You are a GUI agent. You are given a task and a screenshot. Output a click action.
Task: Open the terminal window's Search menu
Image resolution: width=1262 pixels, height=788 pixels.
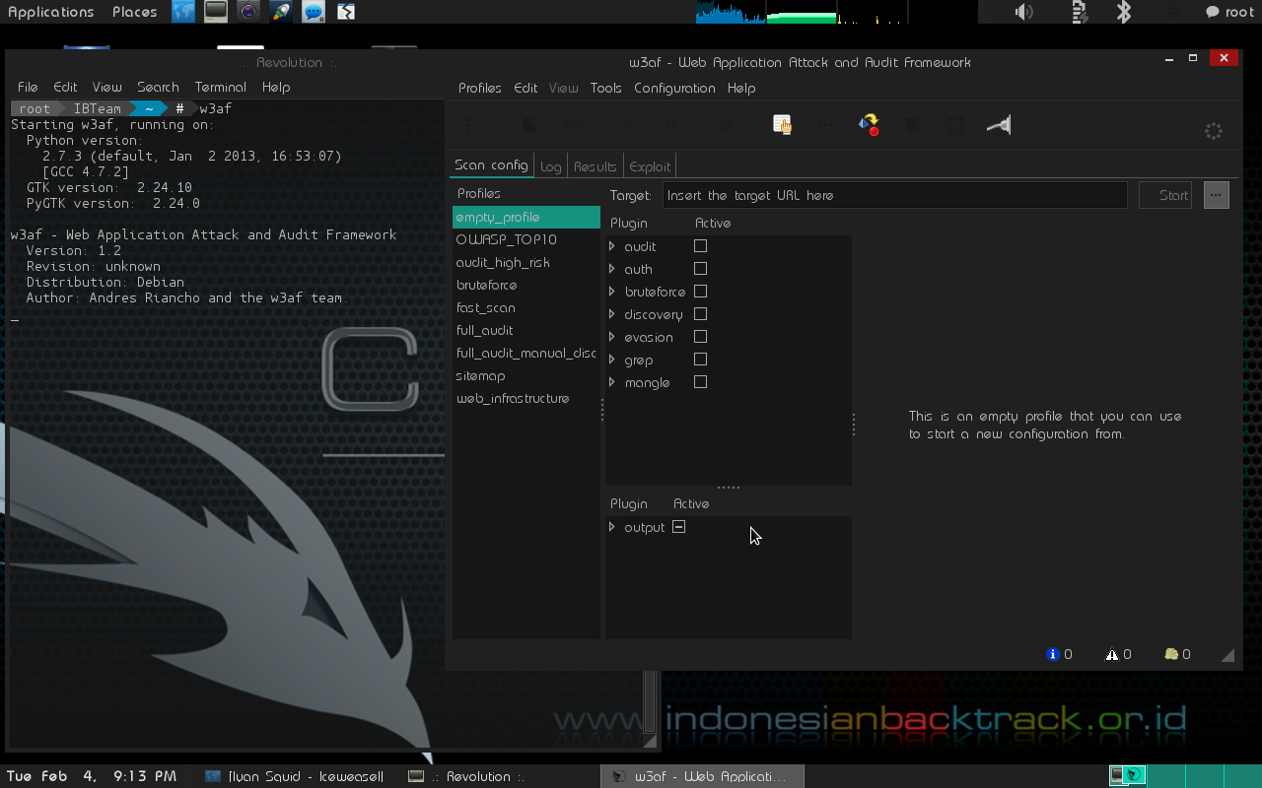[158, 87]
